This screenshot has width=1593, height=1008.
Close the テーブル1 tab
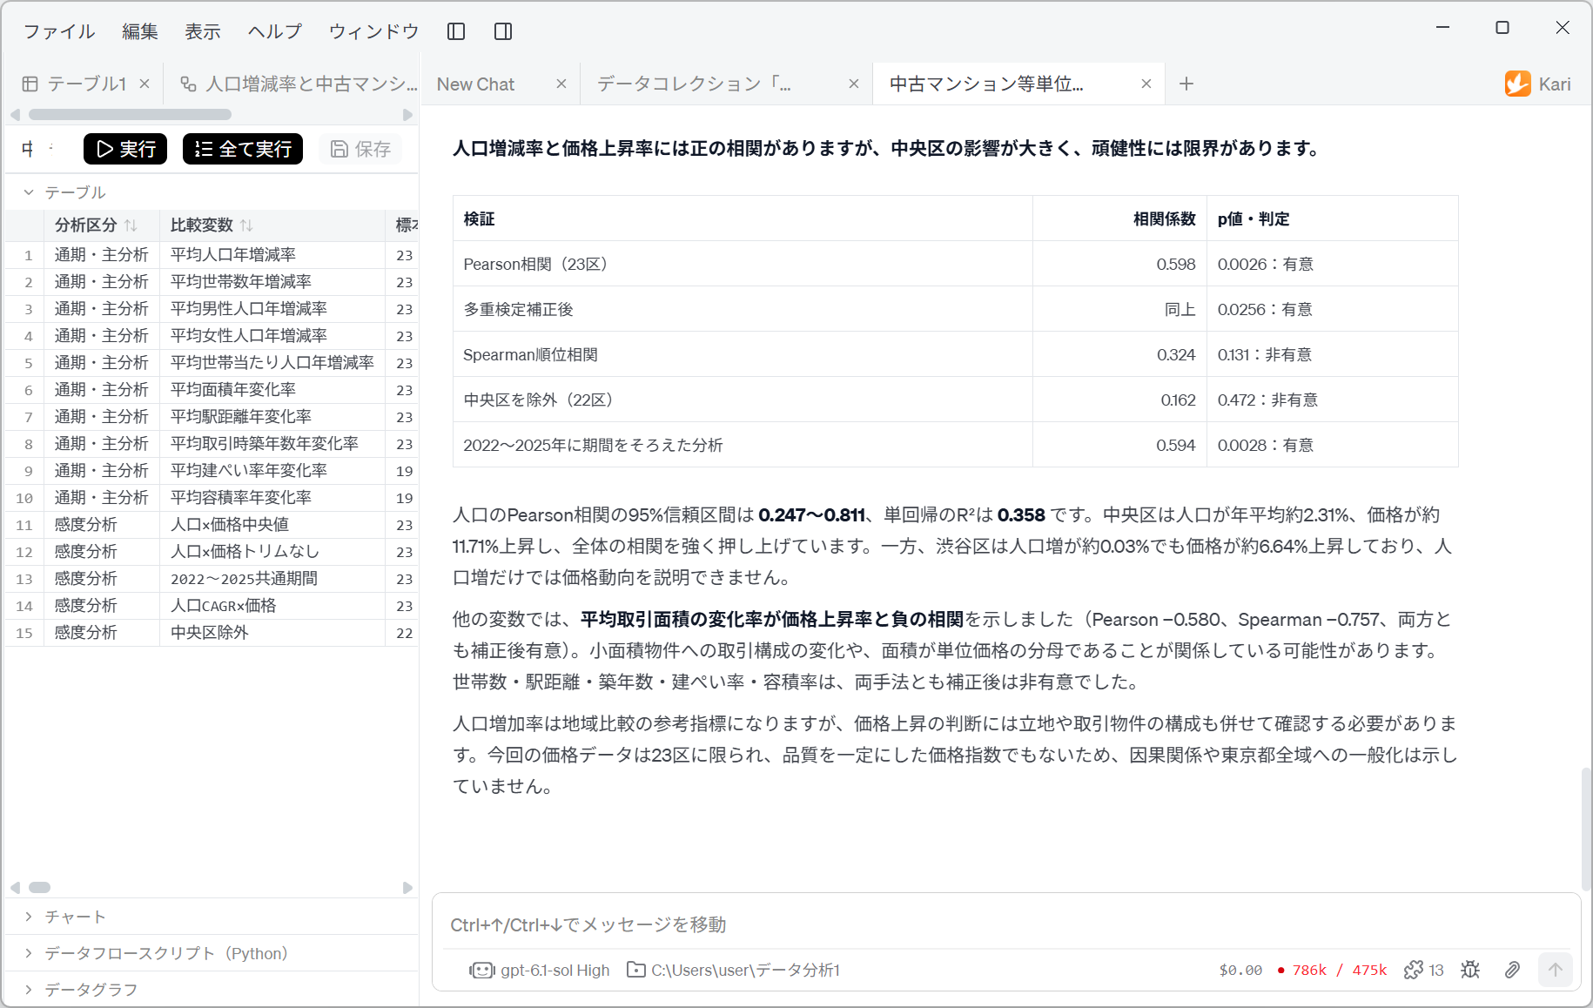145,84
